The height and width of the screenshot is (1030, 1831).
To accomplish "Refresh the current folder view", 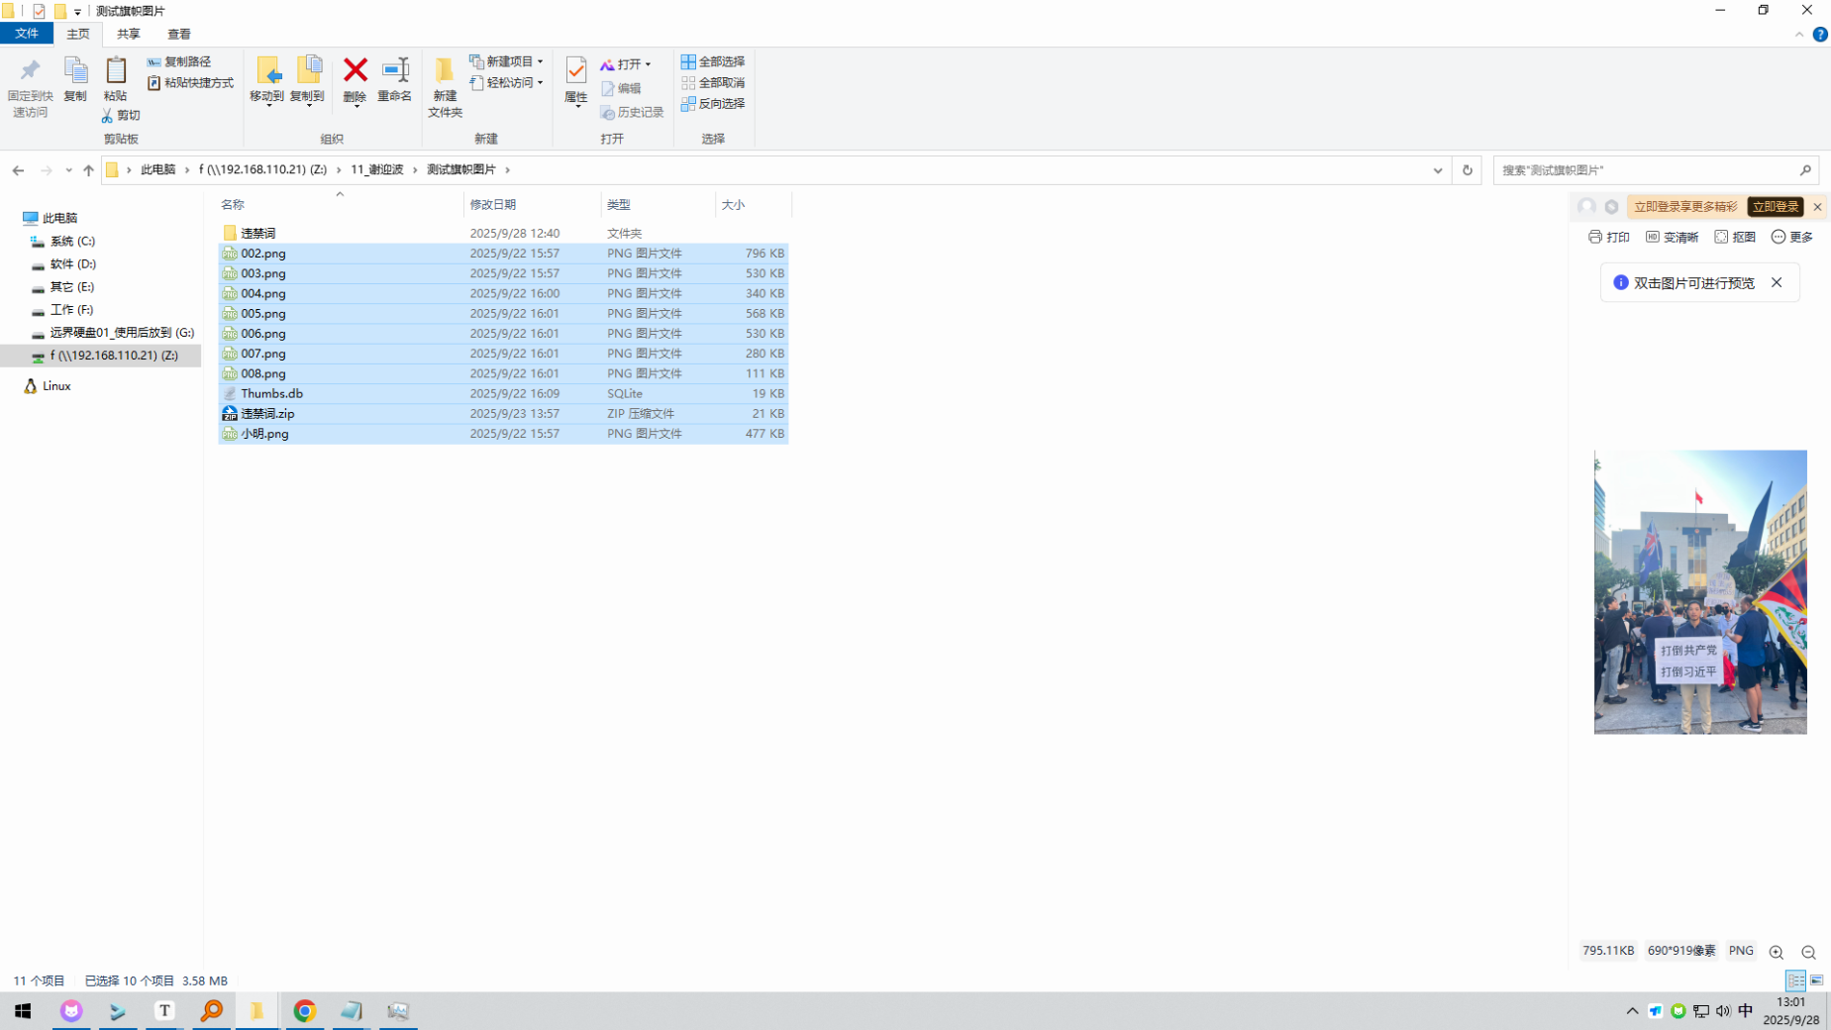I will [1467, 170].
